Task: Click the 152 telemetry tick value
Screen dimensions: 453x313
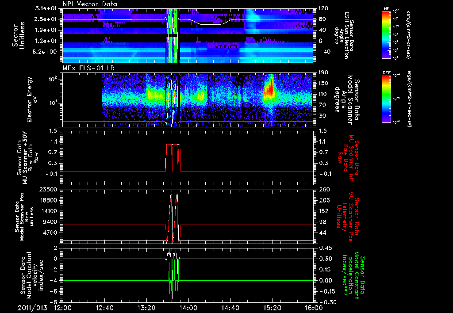Action: pyautogui.click(x=323, y=211)
